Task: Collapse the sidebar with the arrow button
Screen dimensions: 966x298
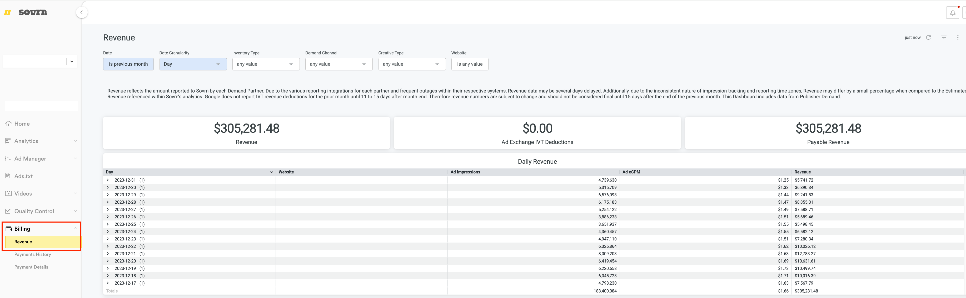Action: (82, 12)
